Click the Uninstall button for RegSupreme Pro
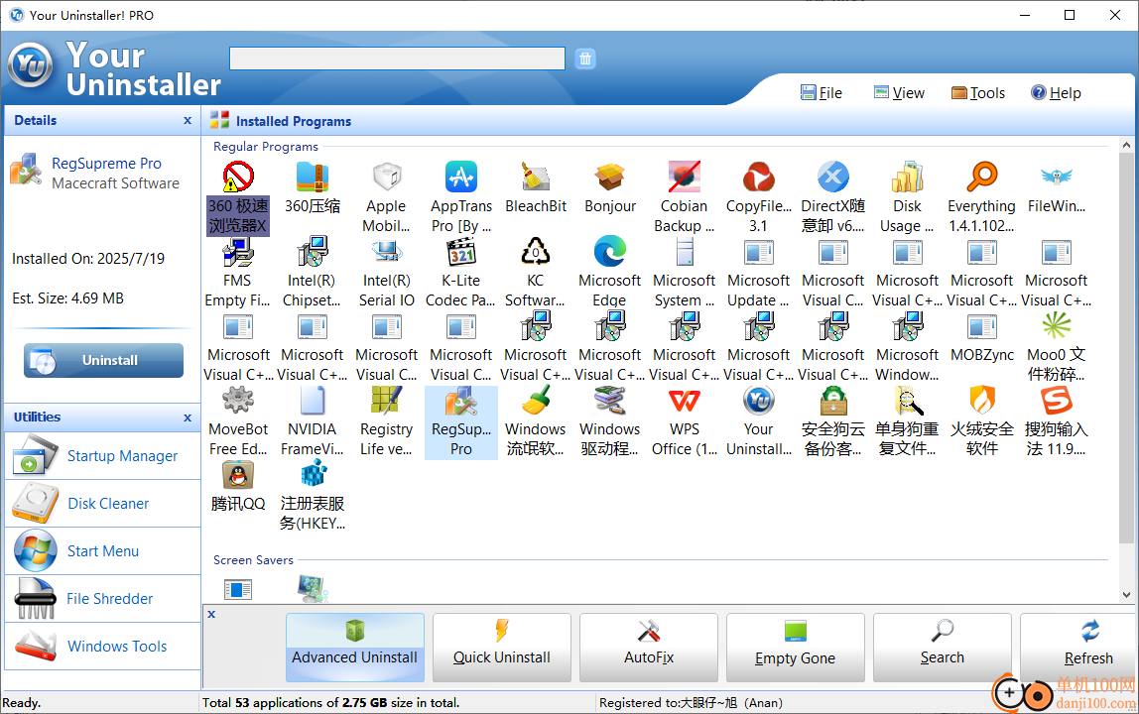This screenshot has height=714, width=1139. tap(103, 360)
